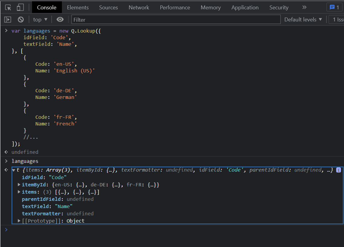Open the Application panel
Image resolution: width=344 pixels, height=247 pixels.
[x=245, y=7]
